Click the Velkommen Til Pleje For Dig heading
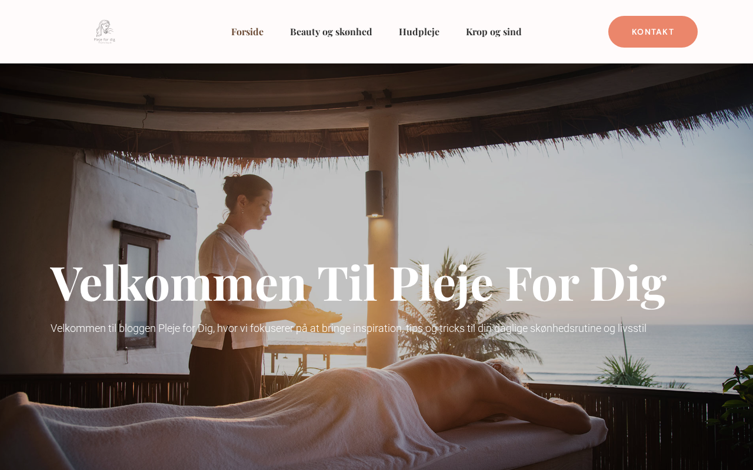753x470 pixels. click(358, 283)
